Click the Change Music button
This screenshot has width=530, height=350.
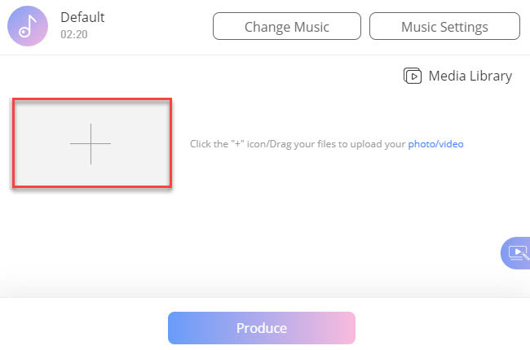(x=287, y=26)
